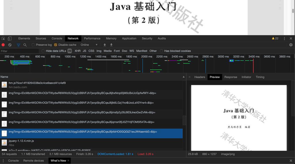The width and height of the screenshot is (295, 164).
Task: Show the Timing detail tab
Action: (x=260, y=77)
